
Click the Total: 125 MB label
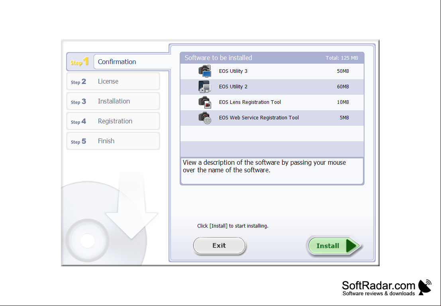pyautogui.click(x=342, y=58)
